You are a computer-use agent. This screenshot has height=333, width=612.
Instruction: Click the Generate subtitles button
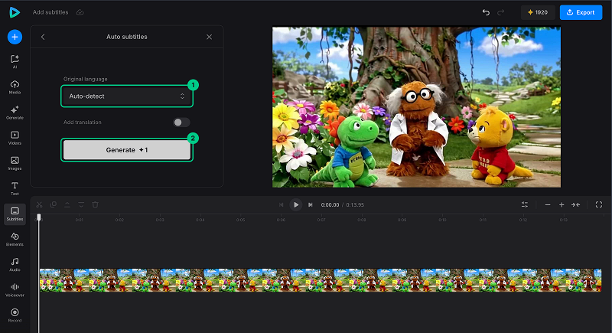(x=127, y=150)
